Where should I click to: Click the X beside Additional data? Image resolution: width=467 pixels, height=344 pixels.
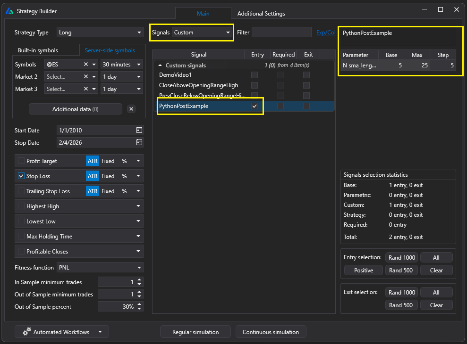[131, 109]
